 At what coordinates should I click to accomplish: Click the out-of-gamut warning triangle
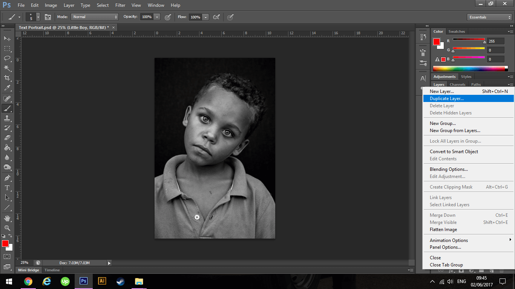pos(437,59)
